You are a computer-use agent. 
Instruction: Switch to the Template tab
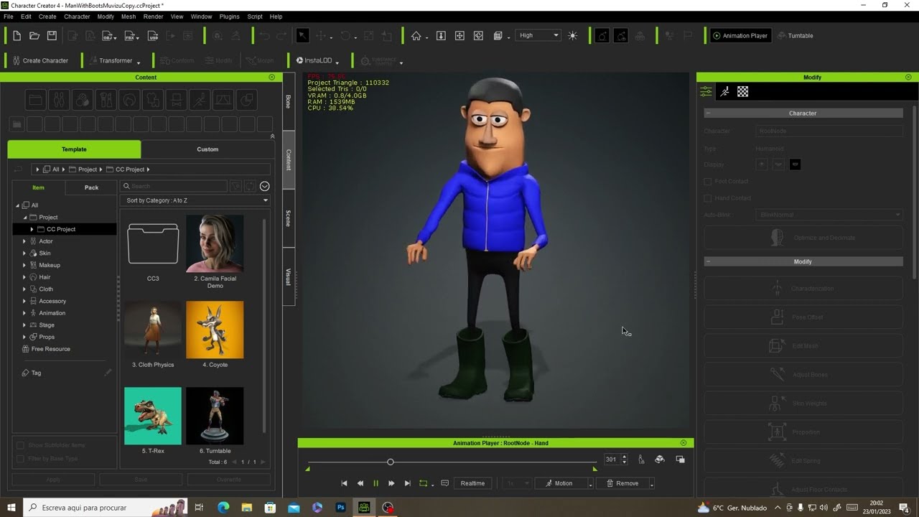point(74,149)
